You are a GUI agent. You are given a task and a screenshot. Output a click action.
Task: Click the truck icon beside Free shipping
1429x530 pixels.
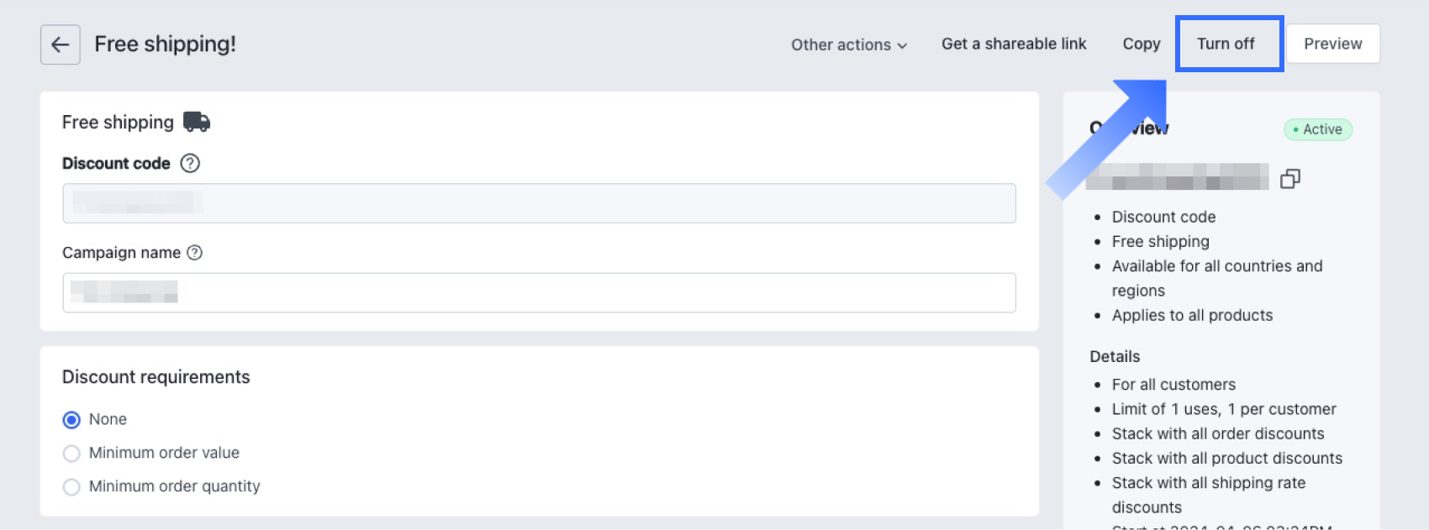(x=197, y=122)
